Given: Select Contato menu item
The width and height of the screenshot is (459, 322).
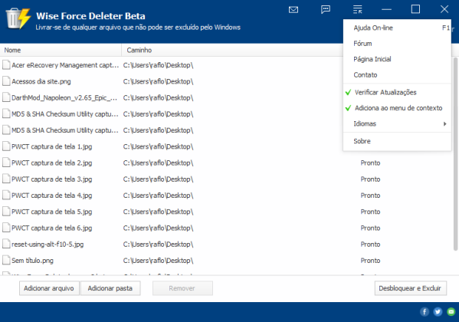Looking at the screenshot, I should click(397, 74).
